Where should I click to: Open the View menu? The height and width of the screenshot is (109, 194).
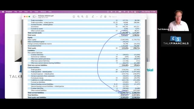coord(26,12)
